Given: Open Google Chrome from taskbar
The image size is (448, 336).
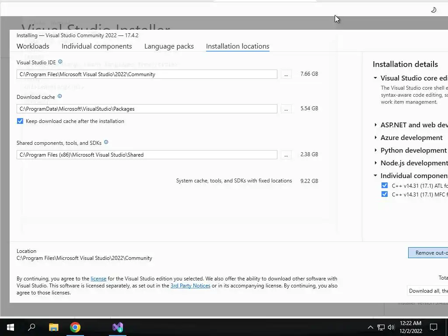Looking at the screenshot, I should pos(75,327).
